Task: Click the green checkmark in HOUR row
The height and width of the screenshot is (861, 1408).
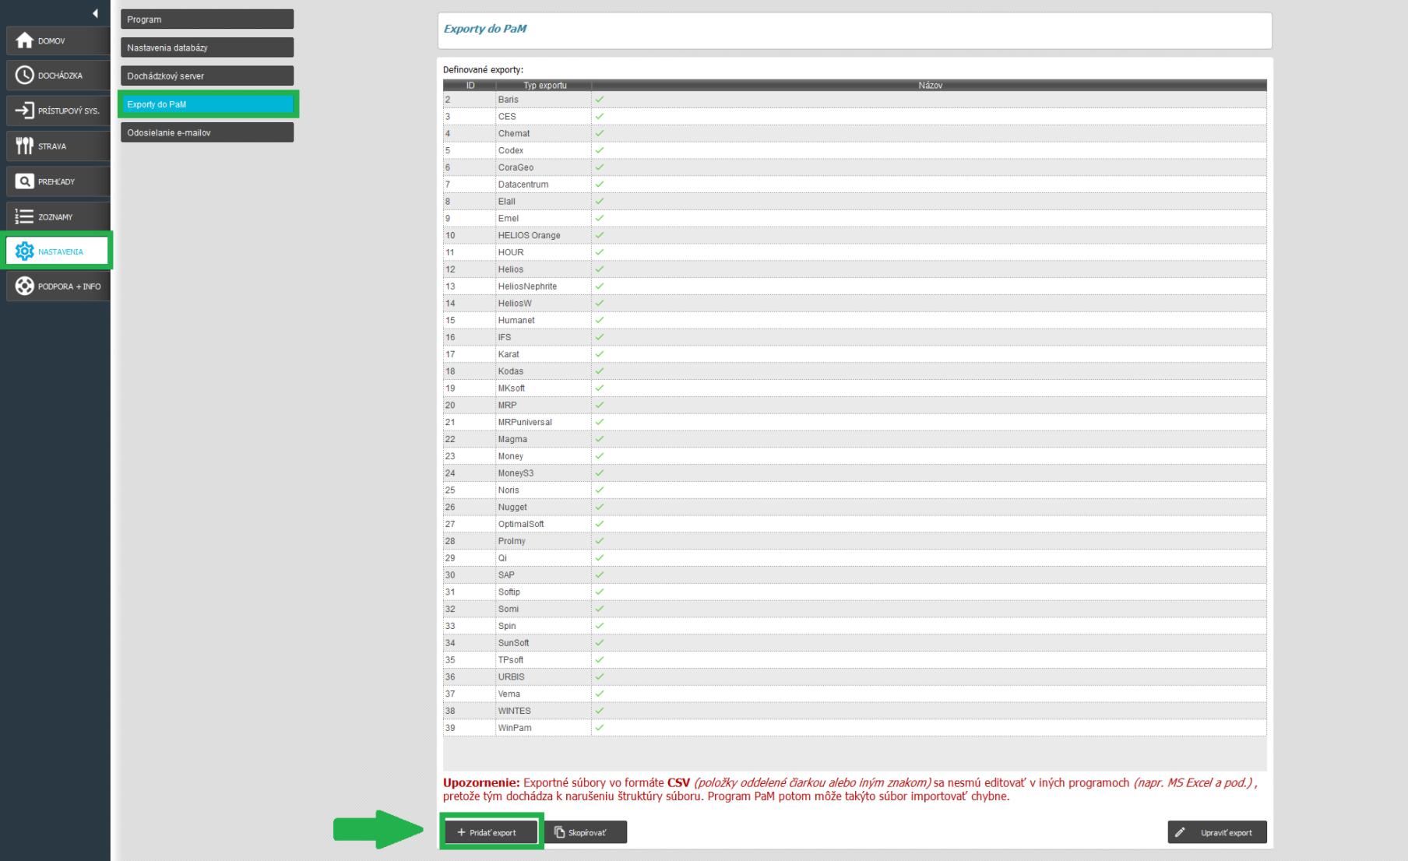Action: tap(600, 252)
